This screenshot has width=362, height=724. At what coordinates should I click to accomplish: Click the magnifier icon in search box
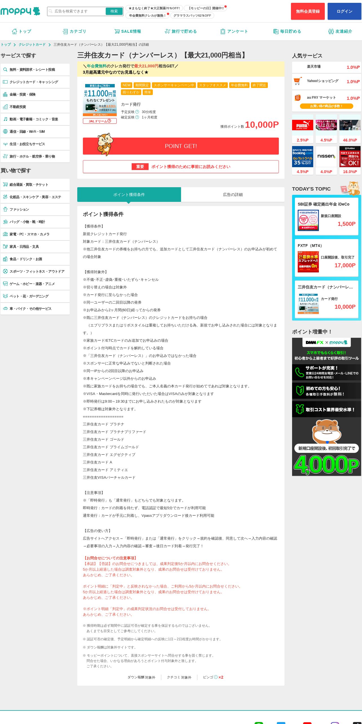(x=51, y=11)
